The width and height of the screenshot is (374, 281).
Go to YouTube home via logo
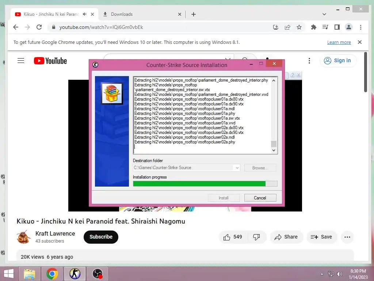pyautogui.click(x=50, y=61)
